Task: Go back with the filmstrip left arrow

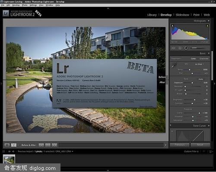Action: point(10,151)
